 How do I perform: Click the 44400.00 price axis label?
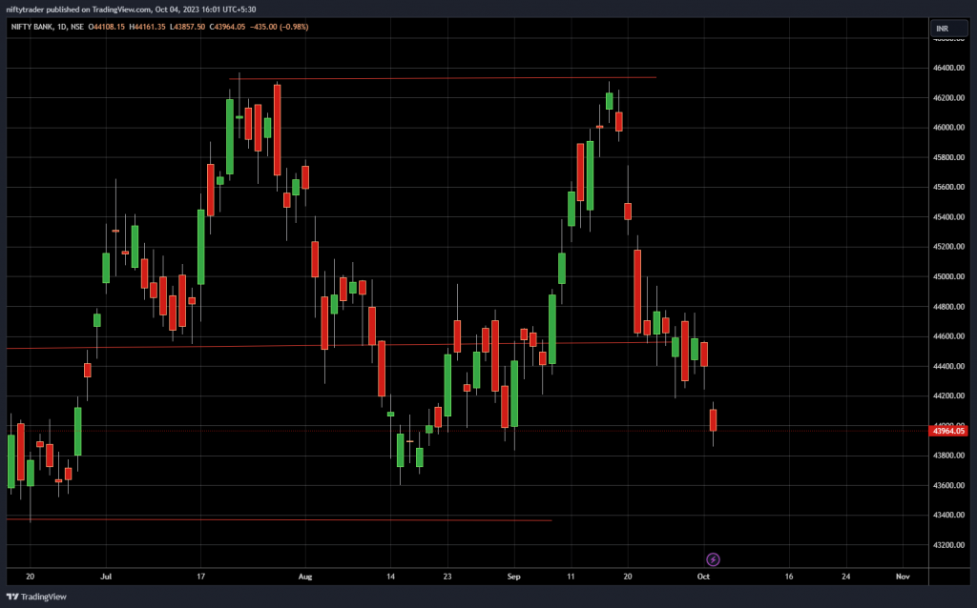point(948,366)
